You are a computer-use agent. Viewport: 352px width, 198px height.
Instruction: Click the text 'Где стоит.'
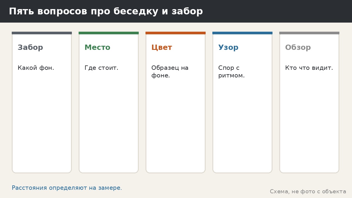tap(101, 68)
